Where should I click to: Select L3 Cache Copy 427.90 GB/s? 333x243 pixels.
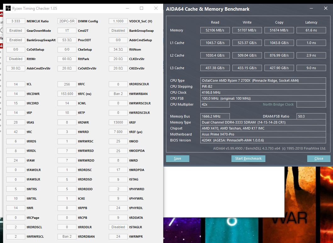pos(279,68)
